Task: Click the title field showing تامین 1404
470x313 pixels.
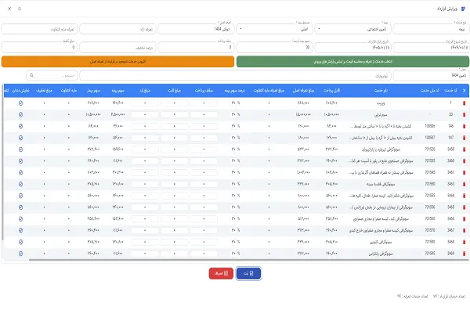Action: pos(431,75)
